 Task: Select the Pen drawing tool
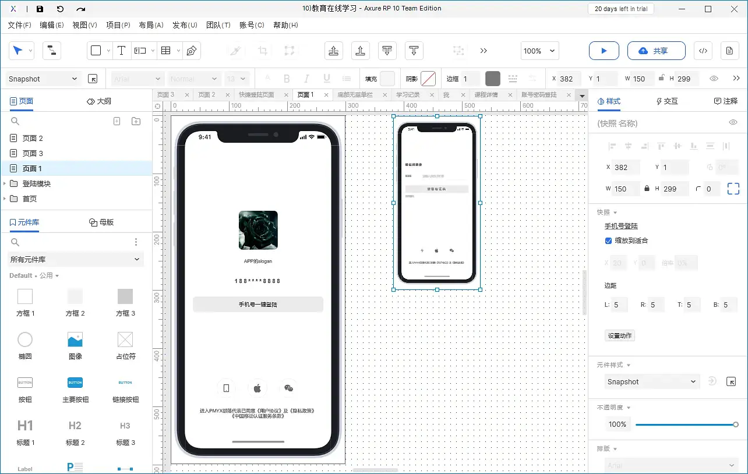pos(191,51)
